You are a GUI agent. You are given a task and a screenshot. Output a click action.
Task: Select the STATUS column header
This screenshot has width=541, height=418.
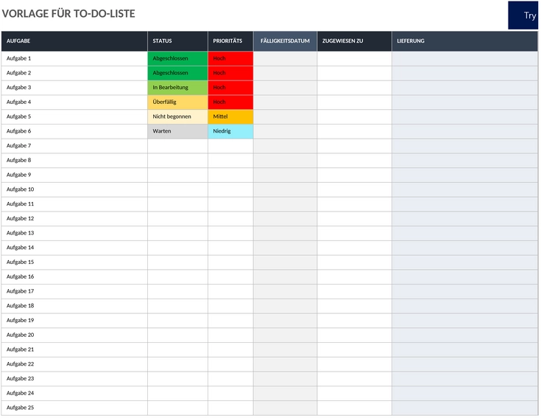177,41
